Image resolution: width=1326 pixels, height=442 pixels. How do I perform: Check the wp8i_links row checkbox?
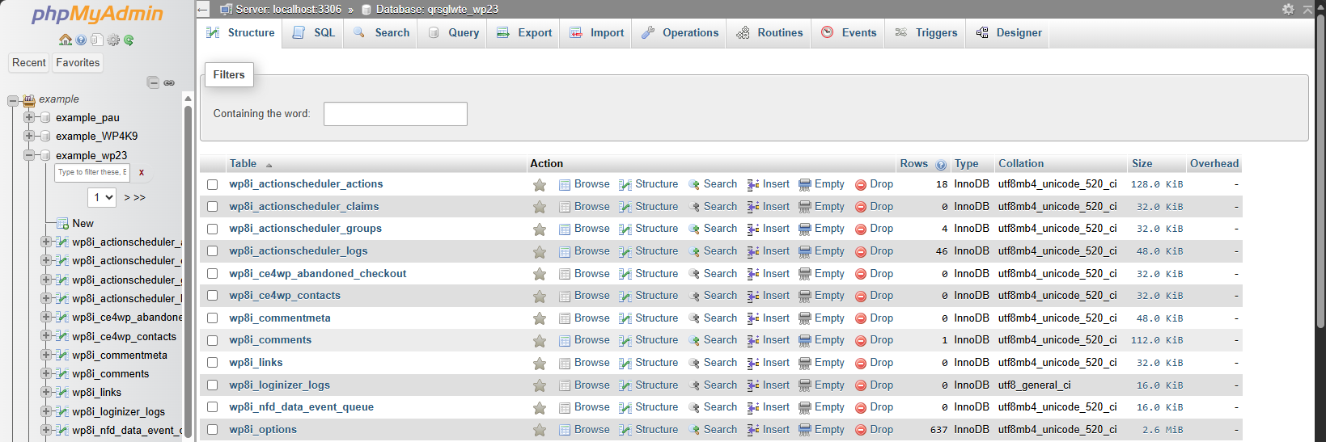[212, 363]
